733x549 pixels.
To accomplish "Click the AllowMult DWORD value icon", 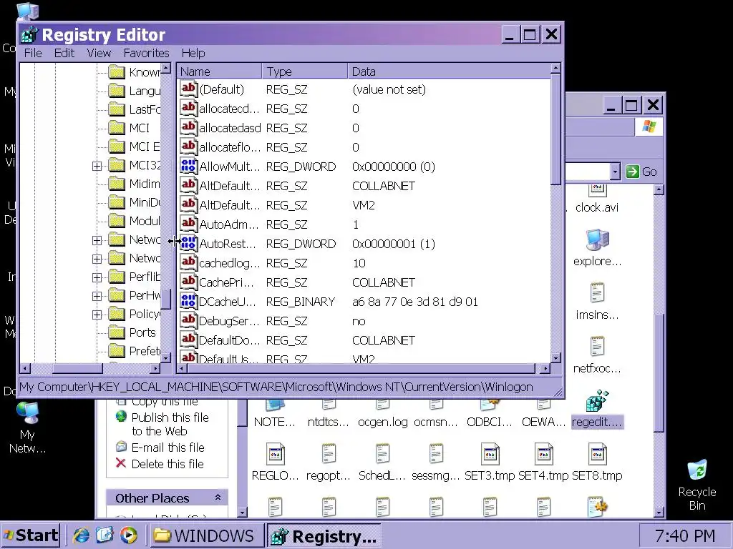I will click(x=188, y=167).
